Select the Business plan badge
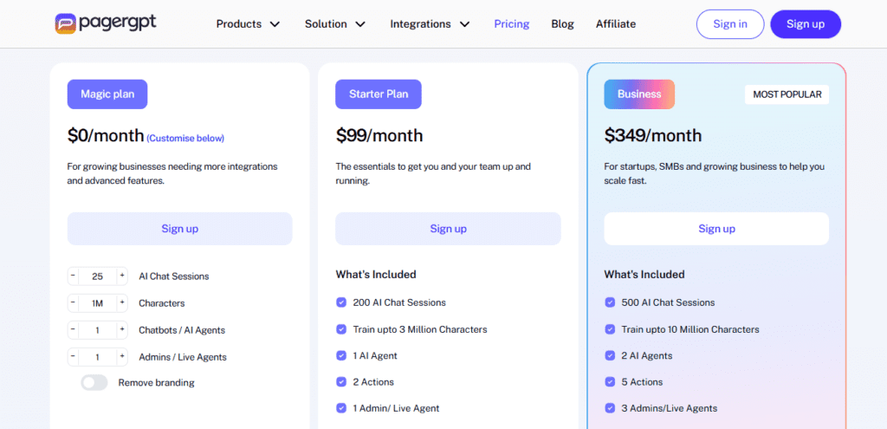The width and height of the screenshot is (887, 429). click(639, 94)
